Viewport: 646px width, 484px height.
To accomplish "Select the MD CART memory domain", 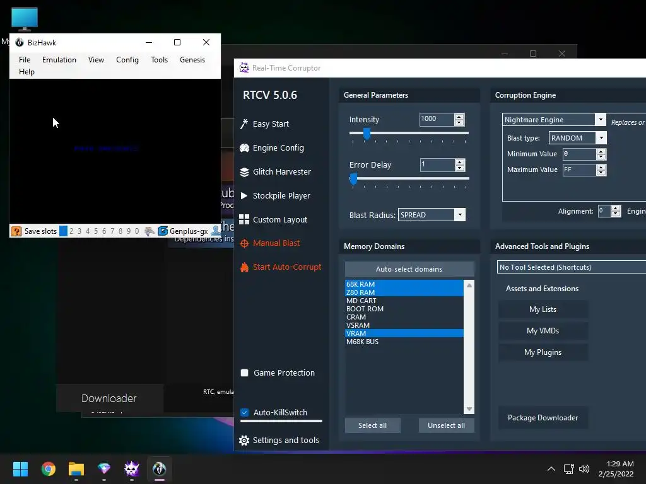I will (x=404, y=301).
